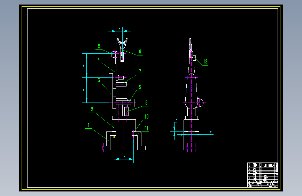The height and width of the screenshot is (196, 302).
Task: Select the green callout label 3
Action: 99,81
